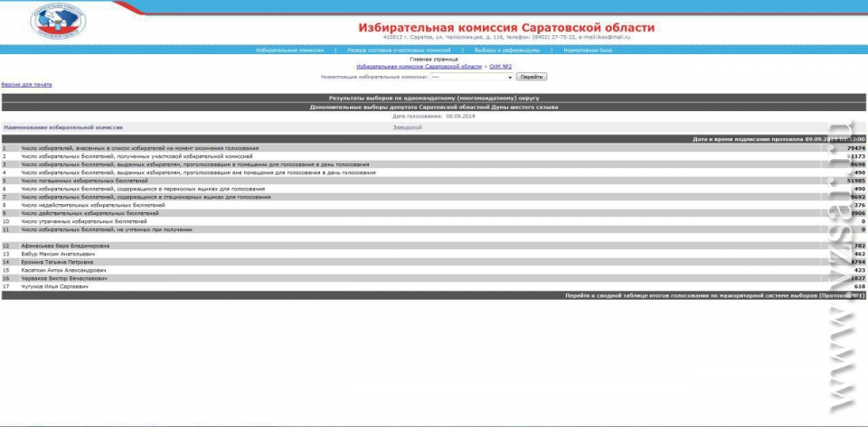Open the link to сводная таблица итогов голосования
The width and height of the screenshot is (868, 427).
coord(714,296)
